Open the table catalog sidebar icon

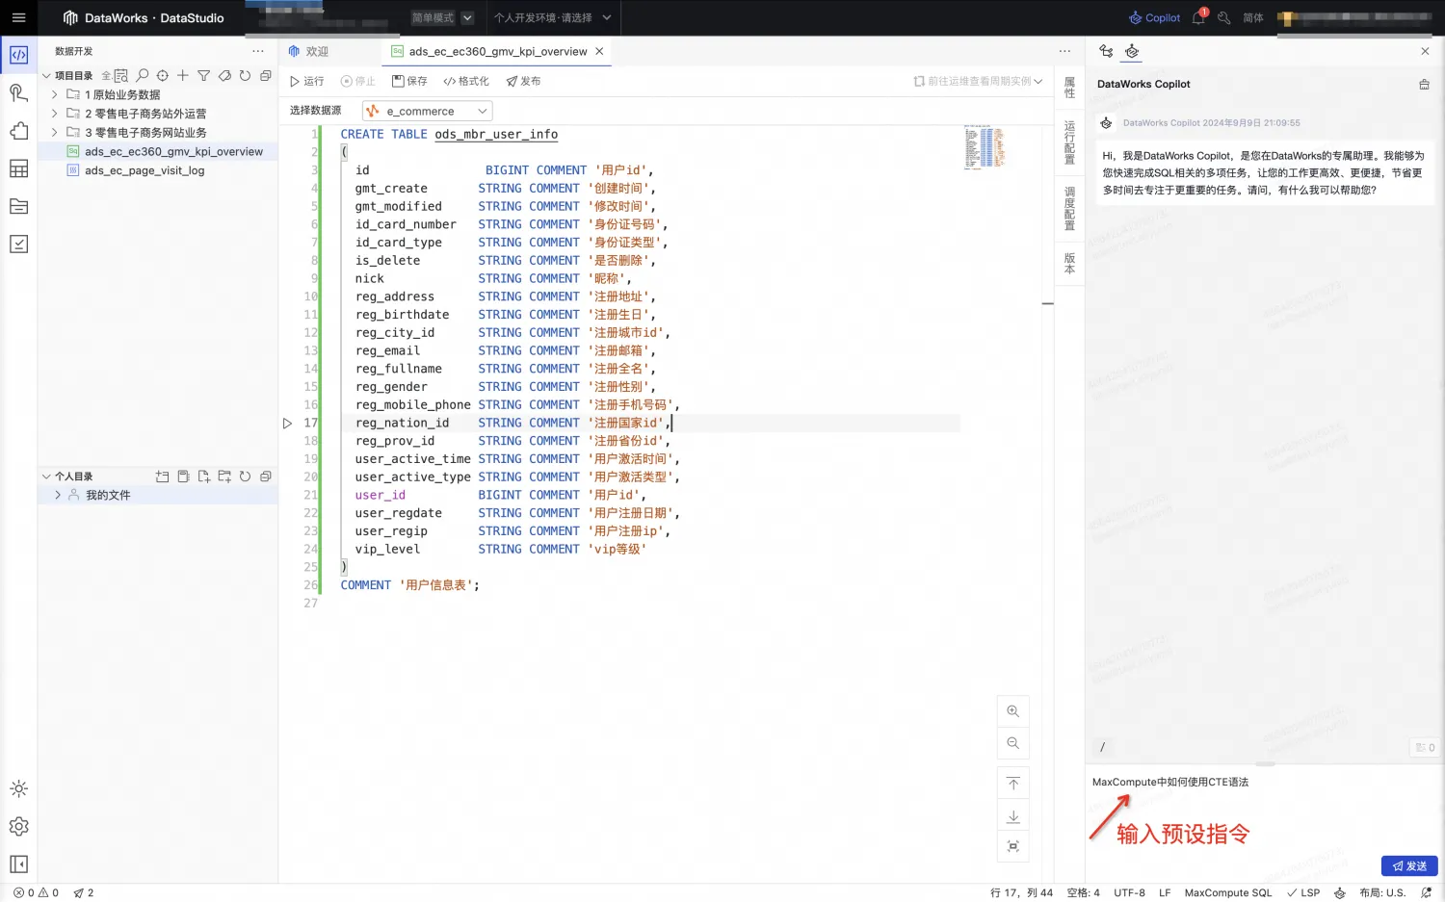(x=18, y=168)
